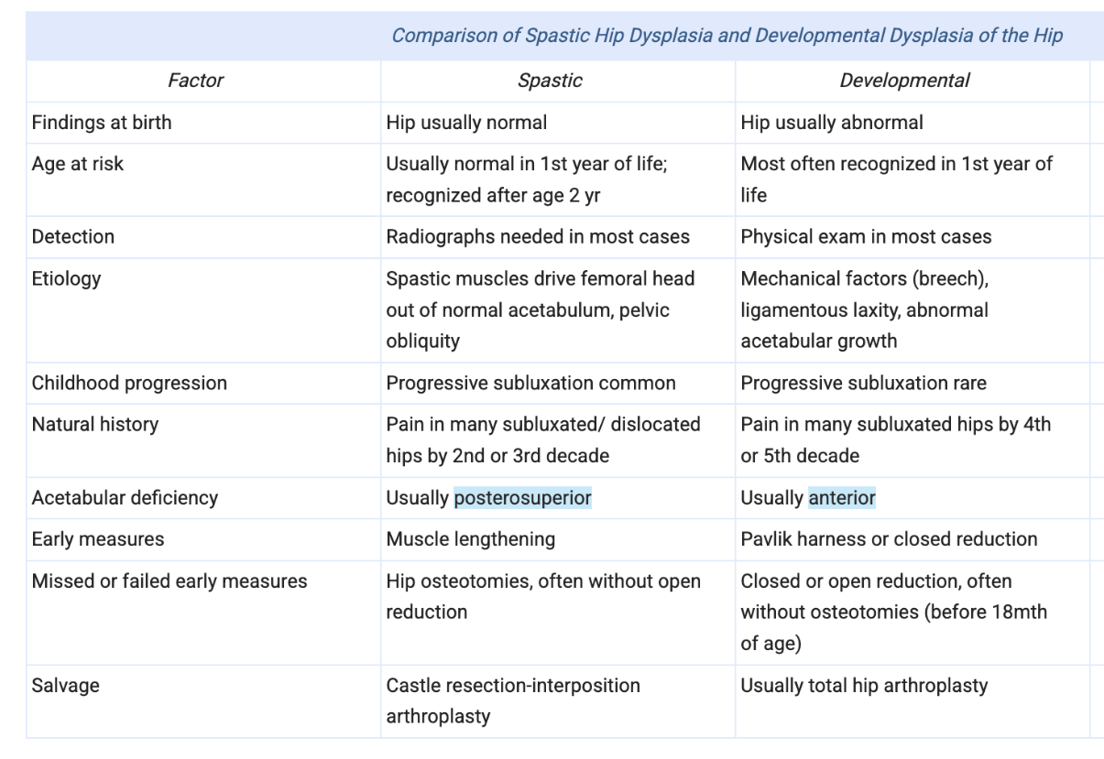Click the Progressive subluxation rare cell

[x=863, y=383]
